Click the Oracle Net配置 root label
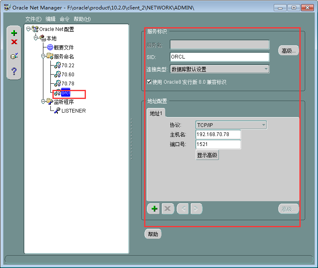 click(57, 29)
